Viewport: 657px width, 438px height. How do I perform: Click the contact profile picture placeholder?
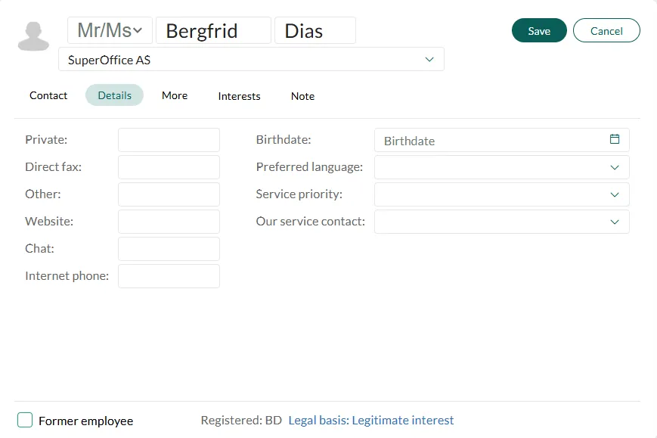coord(33,36)
